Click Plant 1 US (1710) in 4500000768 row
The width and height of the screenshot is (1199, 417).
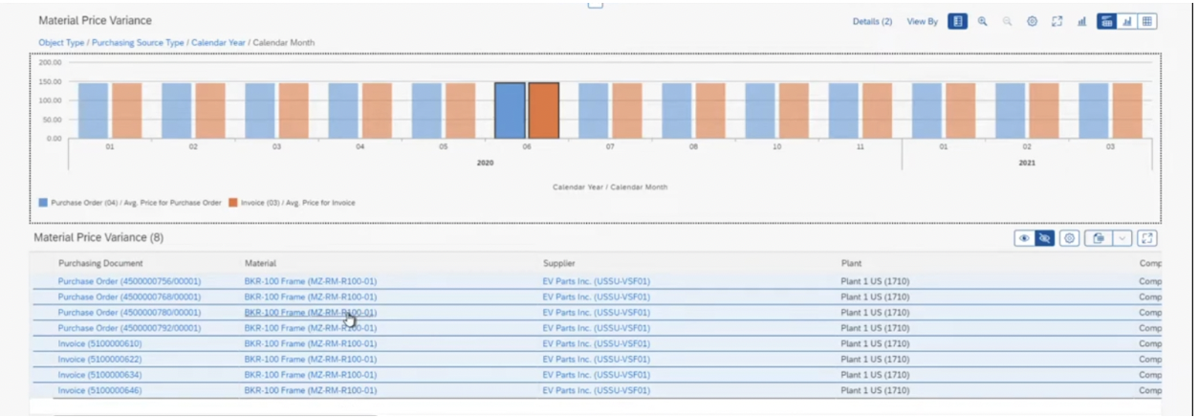(x=875, y=296)
